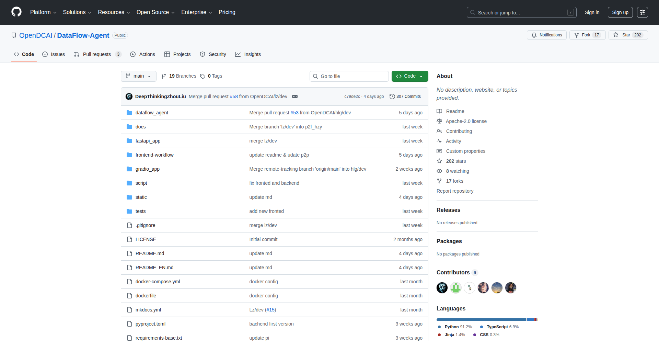The image size is (659, 341).
Task: Open the fastapi_app folder
Action: (x=148, y=141)
